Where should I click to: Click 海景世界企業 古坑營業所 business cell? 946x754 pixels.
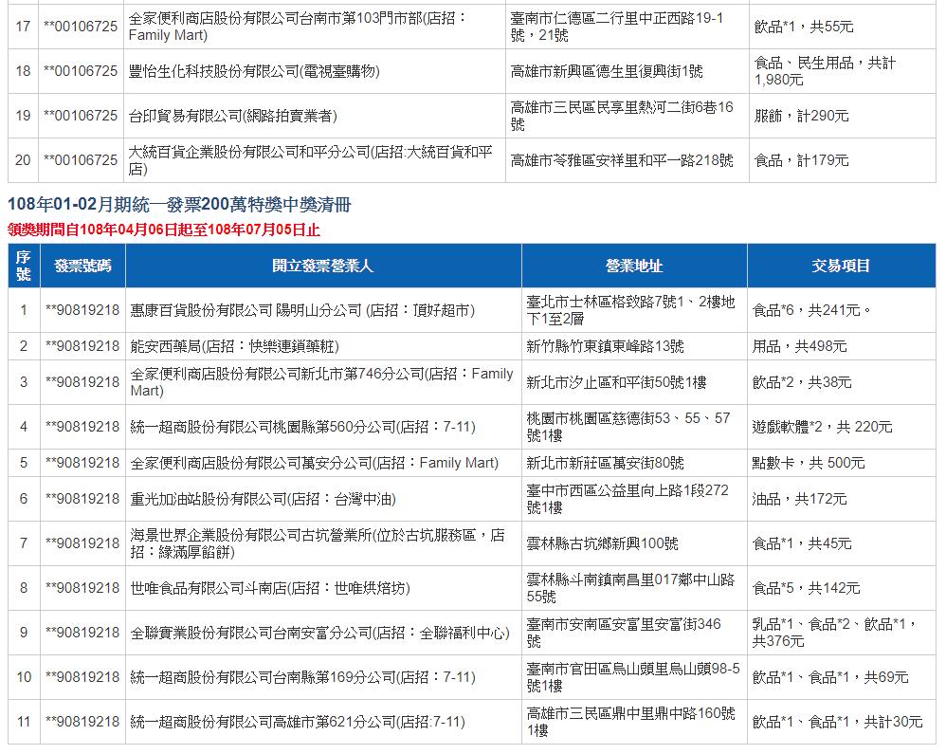(318, 543)
